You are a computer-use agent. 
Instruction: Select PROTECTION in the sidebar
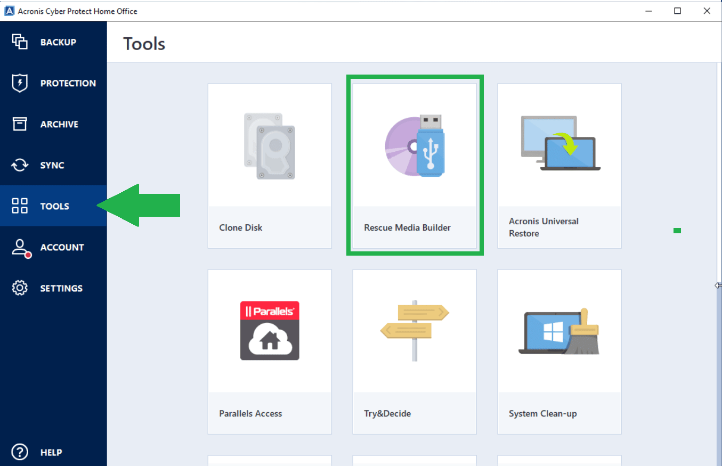pos(53,83)
